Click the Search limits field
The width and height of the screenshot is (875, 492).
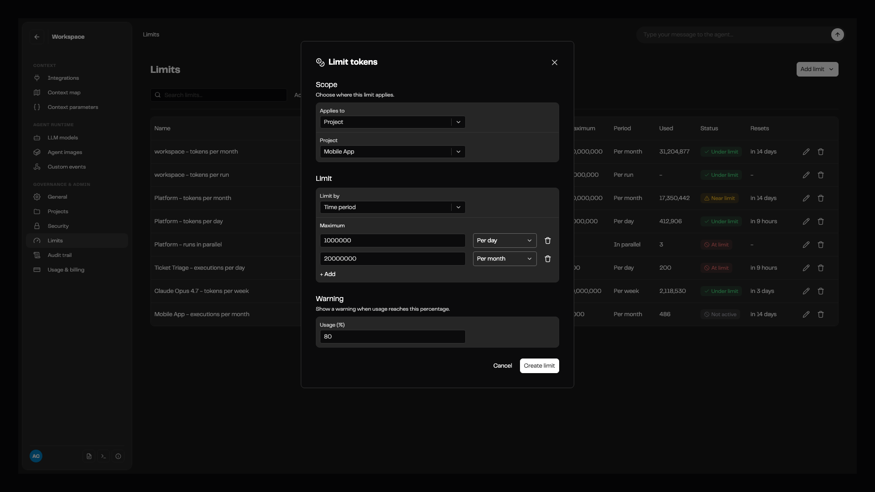[219, 95]
